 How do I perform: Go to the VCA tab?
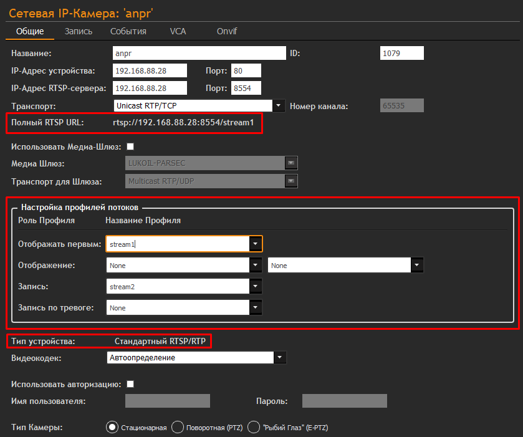(178, 31)
